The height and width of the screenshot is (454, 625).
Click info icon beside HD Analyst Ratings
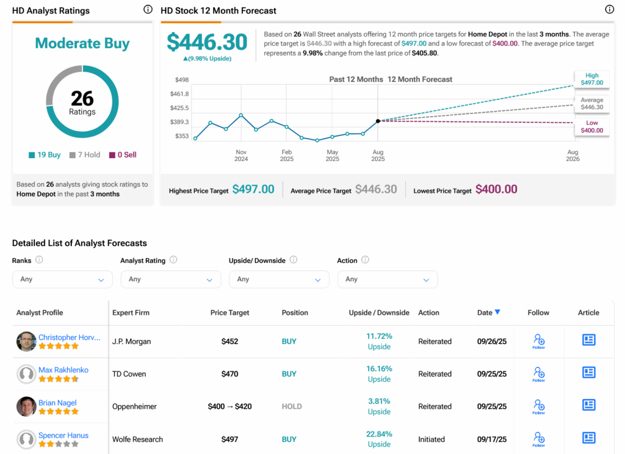pos(148,10)
